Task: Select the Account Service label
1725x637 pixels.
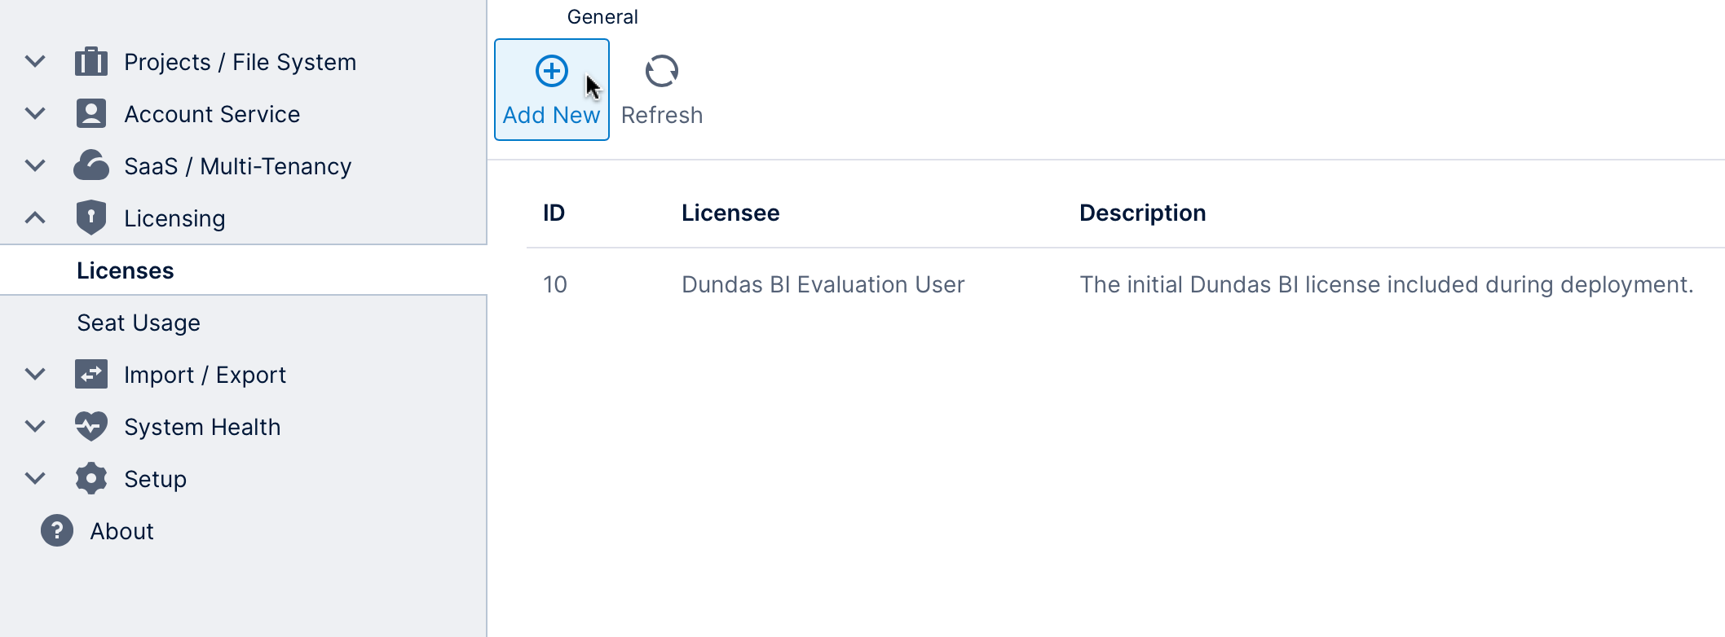Action: tap(212, 114)
